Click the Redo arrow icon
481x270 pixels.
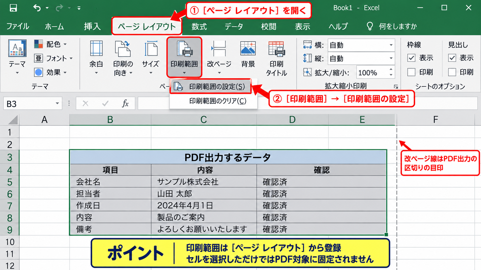coord(59,8)
